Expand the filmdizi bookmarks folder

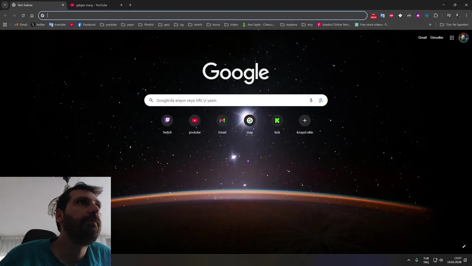point(146,25)
